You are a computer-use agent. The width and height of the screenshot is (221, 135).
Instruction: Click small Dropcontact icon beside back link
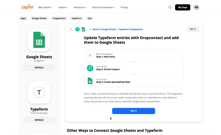[77, 29]
